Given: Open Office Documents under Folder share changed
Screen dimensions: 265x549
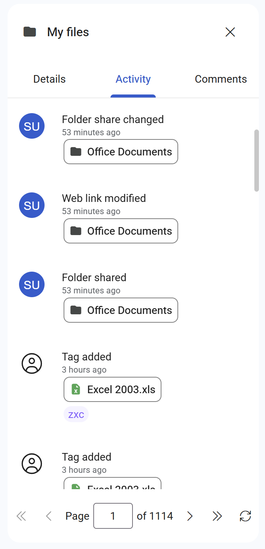Looking at the screenshot, I should point(121,152).
